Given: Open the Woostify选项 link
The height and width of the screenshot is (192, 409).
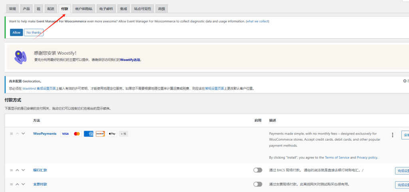Looking at the screenshot, I should click(x=130, y=60).
